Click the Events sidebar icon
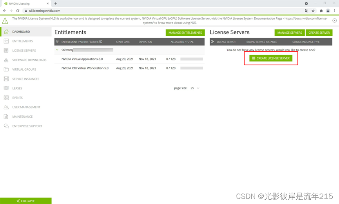 click(6, 98)
